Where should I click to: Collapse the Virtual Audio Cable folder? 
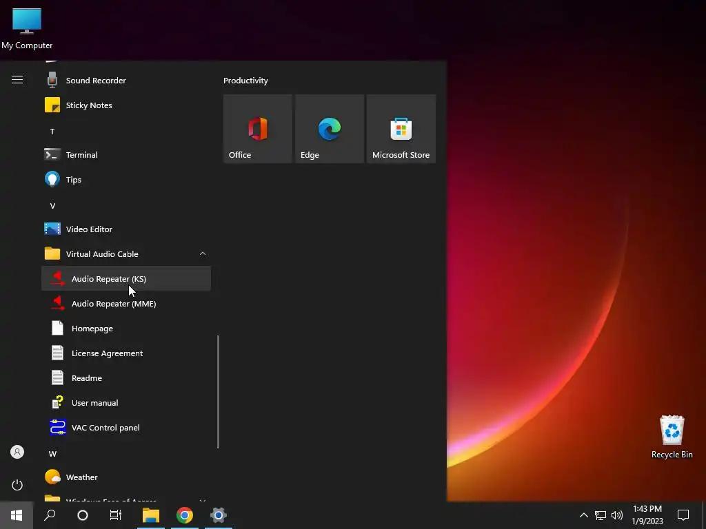[203, 254]
